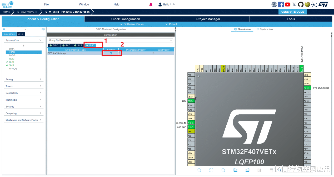Collapse the System Core category
Screen dimensions: 334x177
pyautogui.click(x=40, y=40)
